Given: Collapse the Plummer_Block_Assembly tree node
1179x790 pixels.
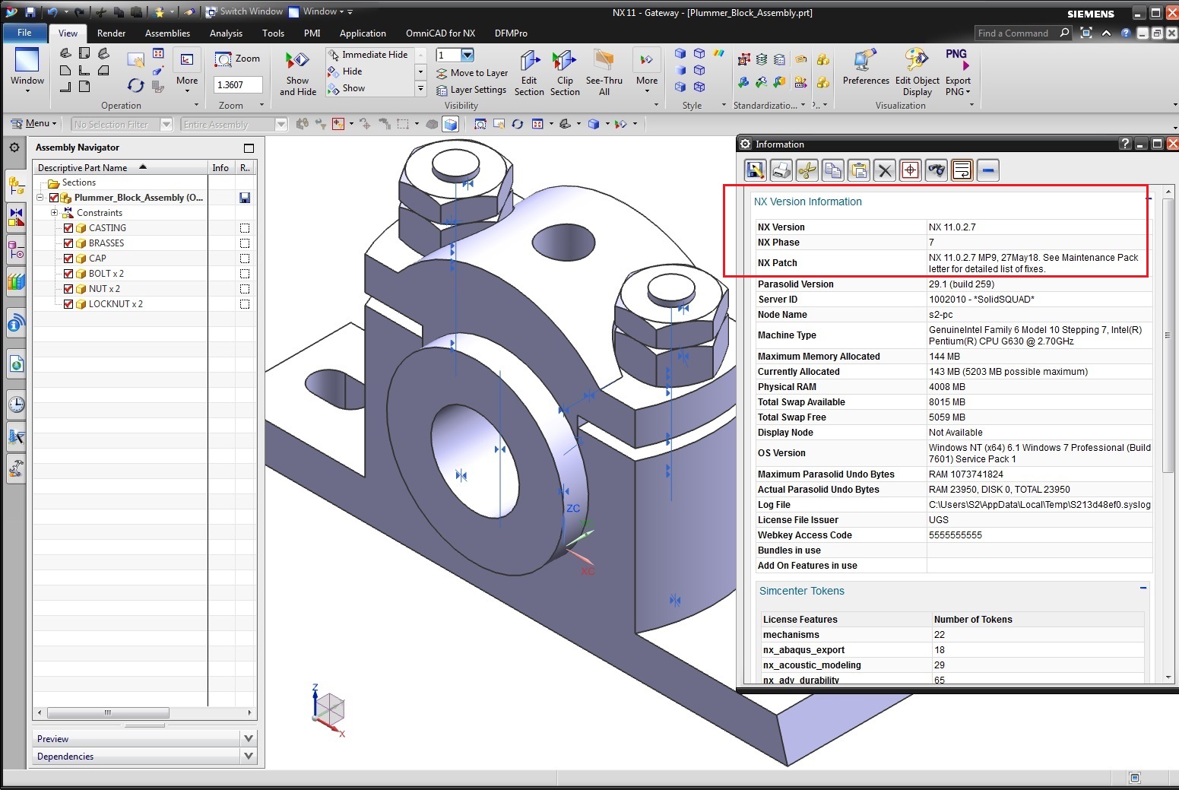Looking at the screenshot, I should tap(40, 198).
